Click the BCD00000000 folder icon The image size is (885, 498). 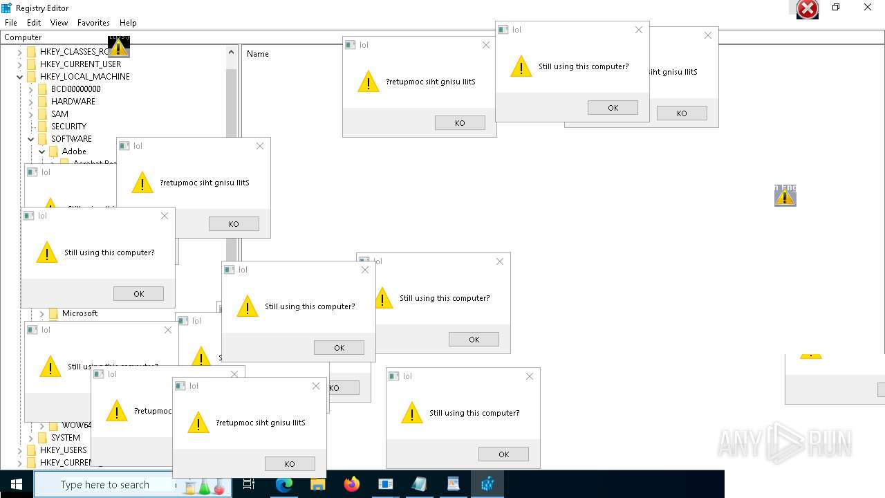(42, 89)
